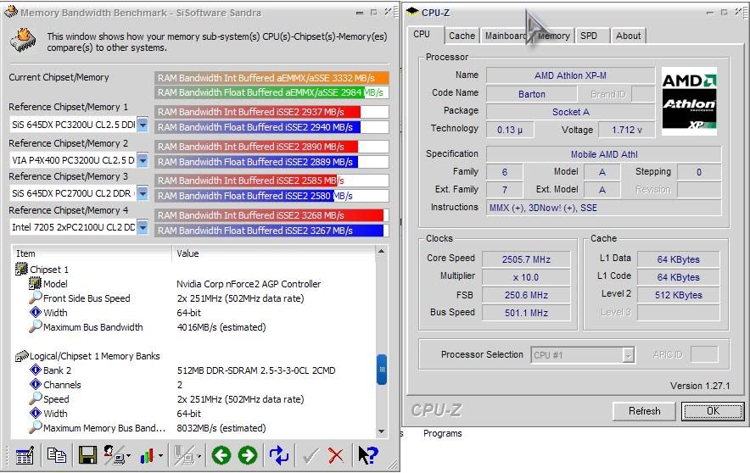Click the user/computer icon in Sandra toolbar
The width and height of the screenshot is (750, 473).
(x=113, y=455)
